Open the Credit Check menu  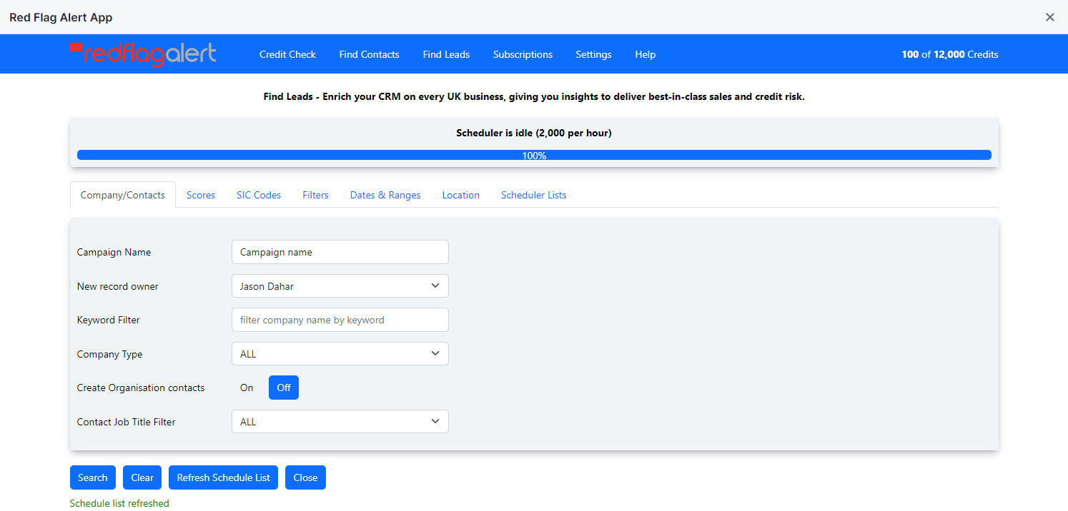287,54
